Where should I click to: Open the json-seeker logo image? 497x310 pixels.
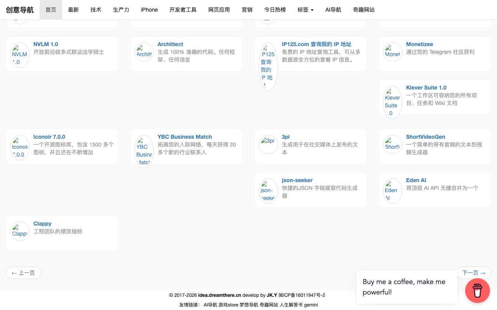(x=268, y=191)
